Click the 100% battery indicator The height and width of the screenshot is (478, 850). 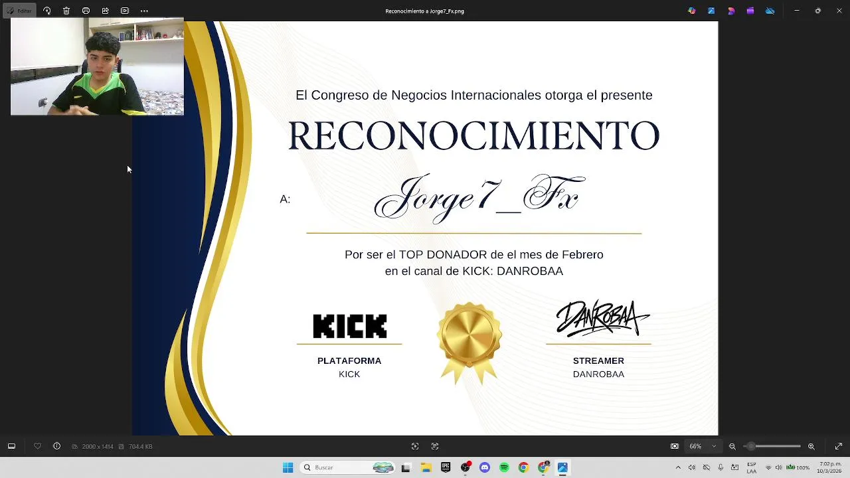798,467
